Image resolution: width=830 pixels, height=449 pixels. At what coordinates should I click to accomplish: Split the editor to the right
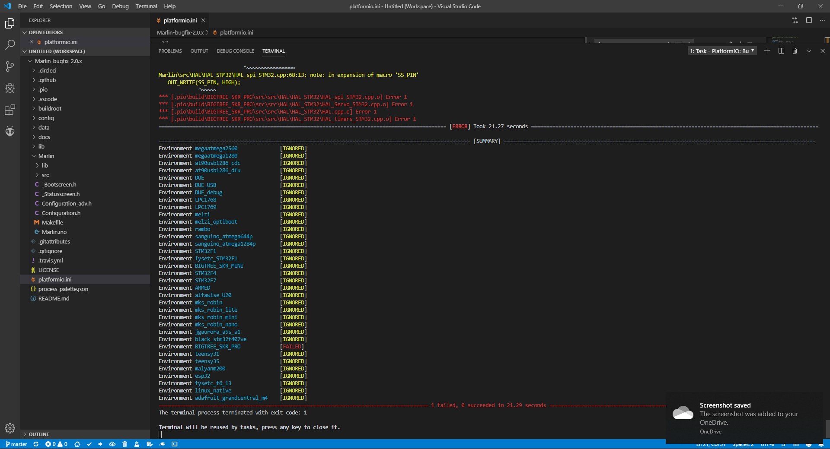coord(809,20)
